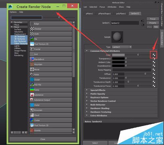Switch to the pPlaneShape1 tab
The height and width of the screenshot is (145, 164).
(105, 14)
